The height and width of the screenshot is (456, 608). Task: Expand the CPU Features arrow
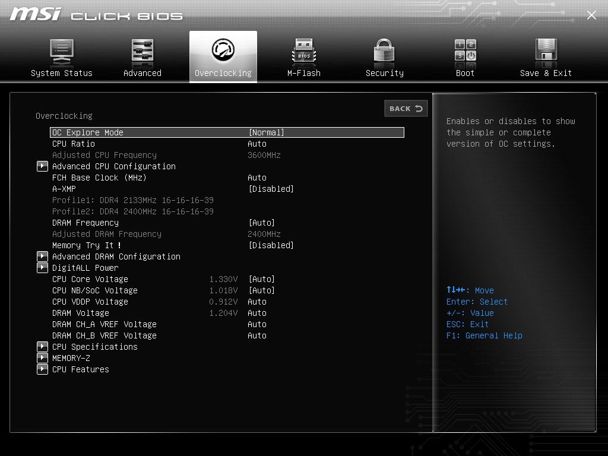tap(42, 369)
